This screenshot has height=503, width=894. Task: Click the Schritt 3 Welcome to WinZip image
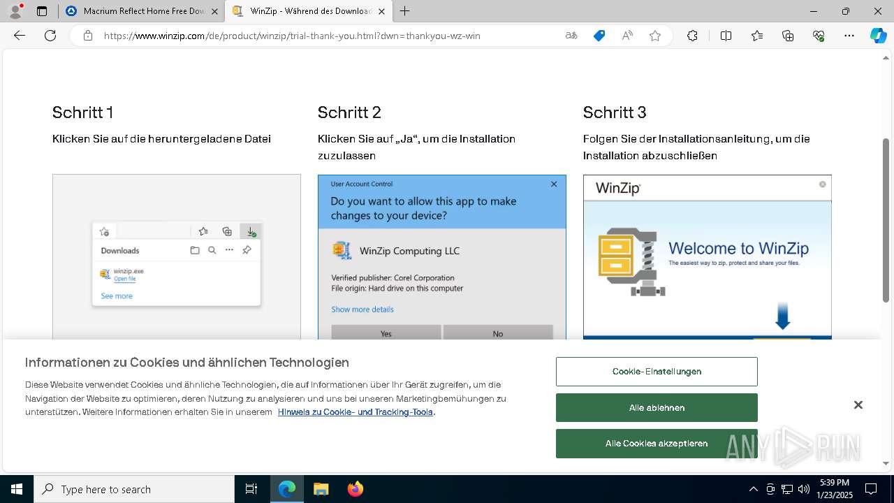708,257
